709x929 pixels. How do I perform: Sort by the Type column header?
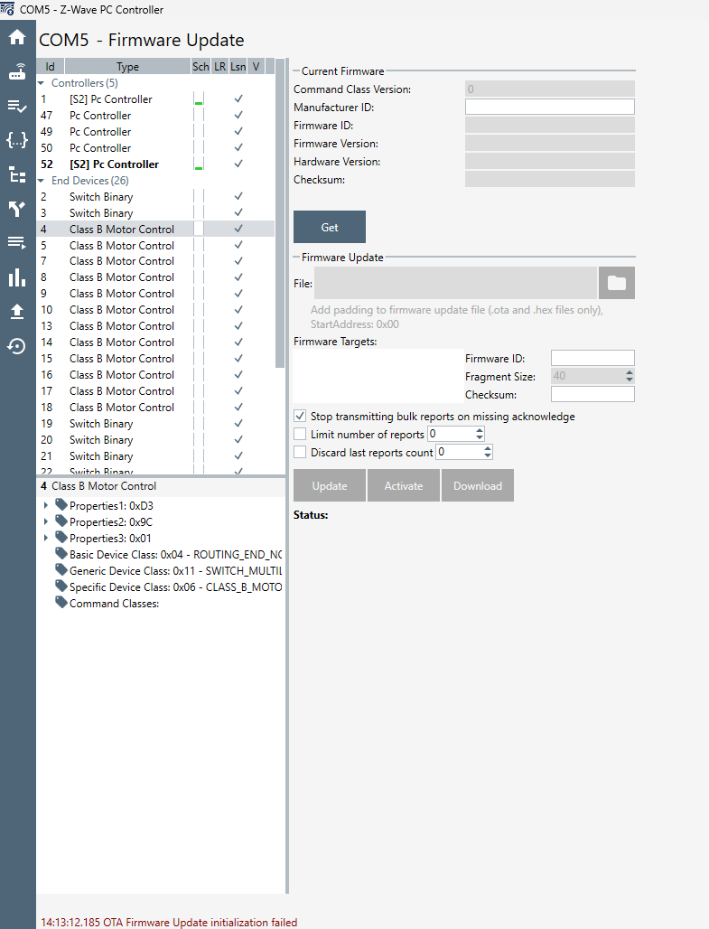click(127, 66)
